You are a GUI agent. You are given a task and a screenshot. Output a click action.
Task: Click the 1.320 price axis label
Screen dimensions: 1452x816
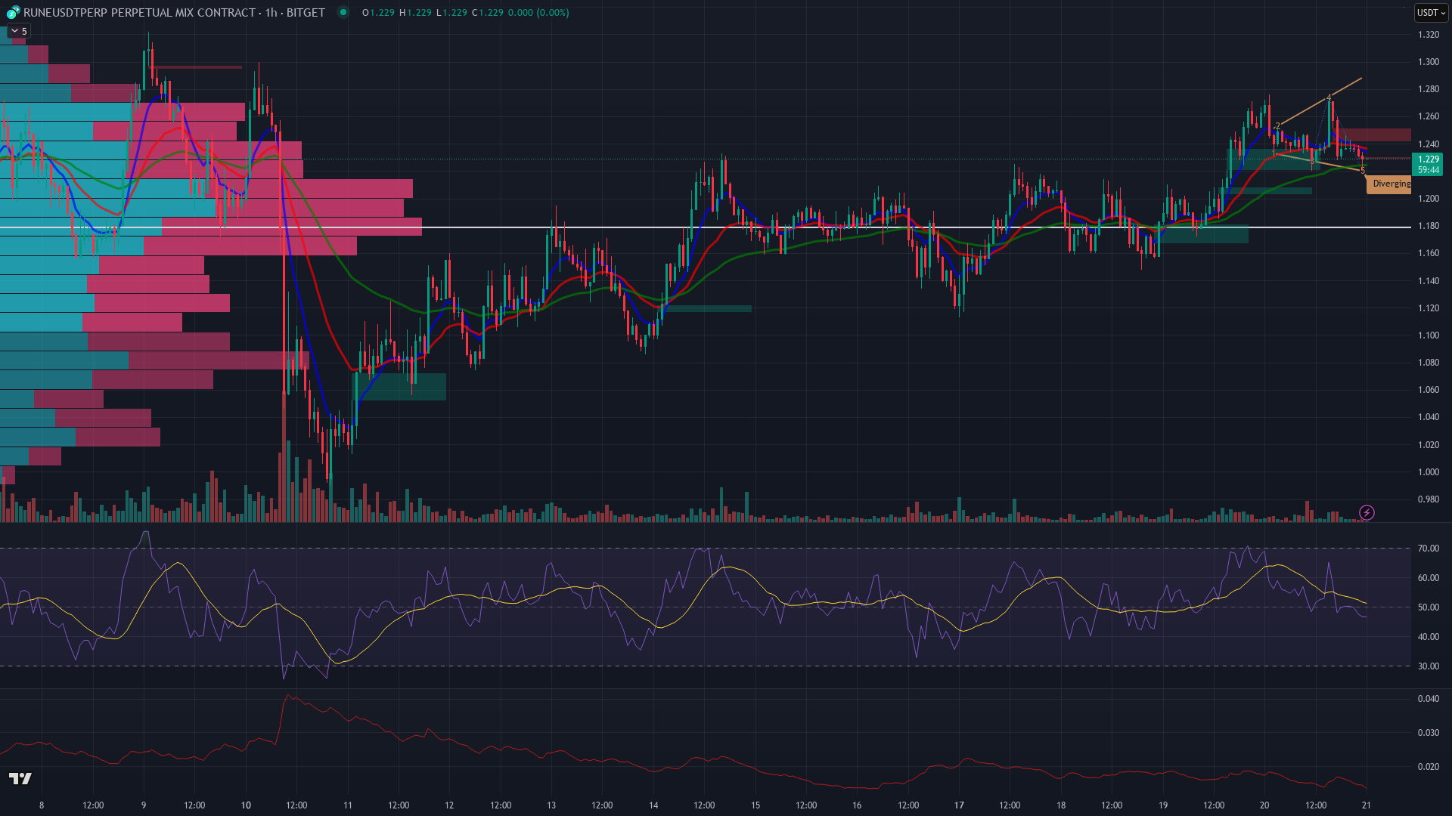point(1429,35)
